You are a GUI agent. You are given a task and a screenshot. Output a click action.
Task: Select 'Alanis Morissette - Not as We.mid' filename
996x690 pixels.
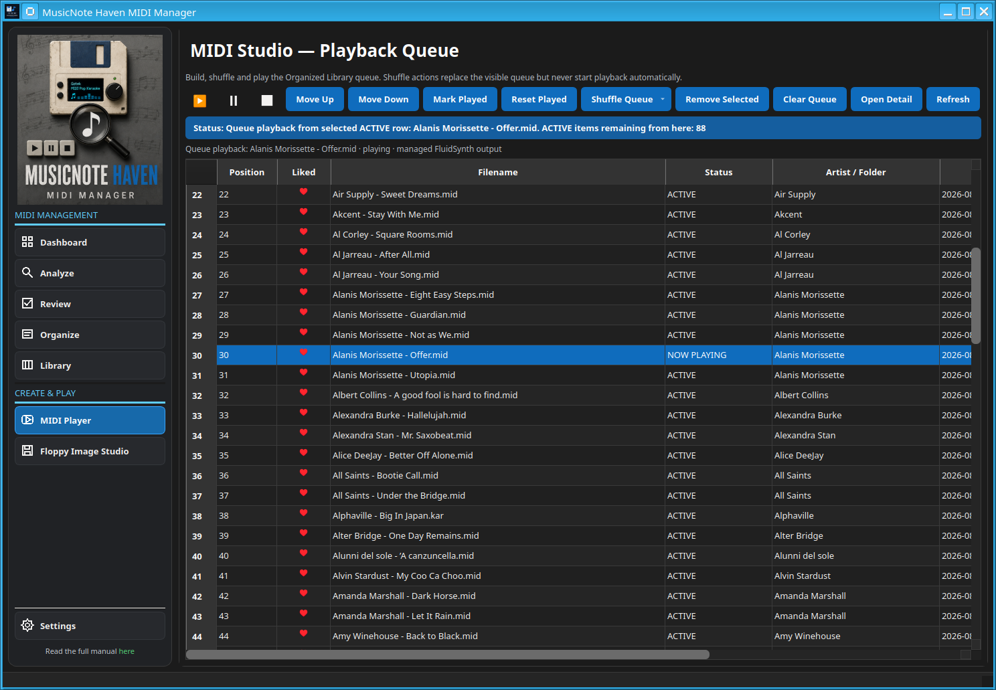tap(401, 335)
